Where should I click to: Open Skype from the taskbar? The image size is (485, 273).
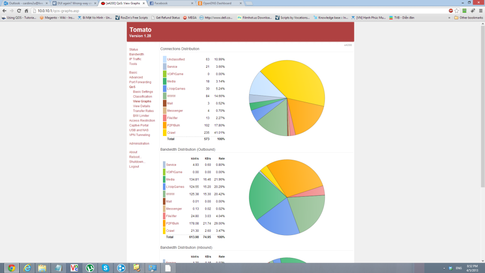(x=105, y=268)
